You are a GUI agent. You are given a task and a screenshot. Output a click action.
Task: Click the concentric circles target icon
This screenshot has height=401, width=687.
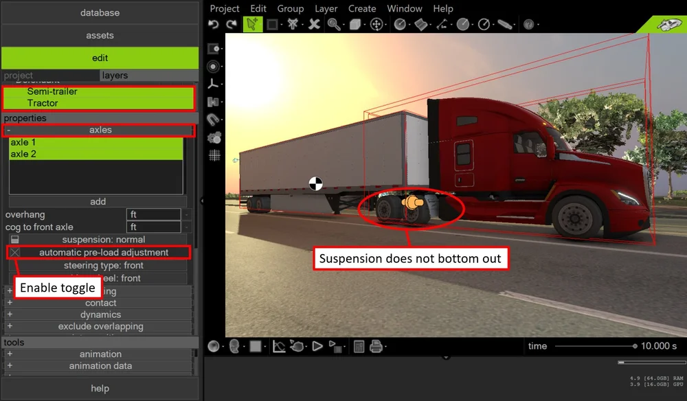(214, 66)
